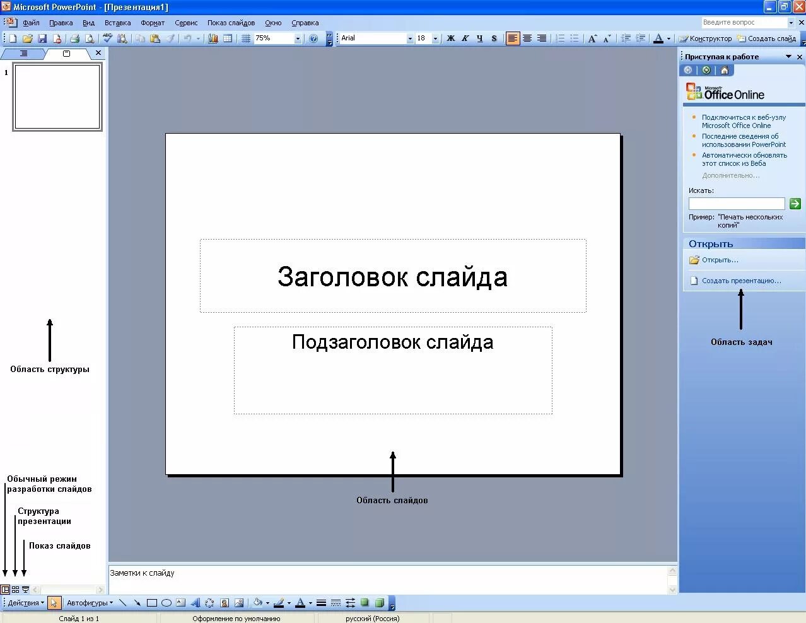Screen dimensions: 806x623
Task: Select the Arrow drawing tool
Action: [x=137, y=603]
